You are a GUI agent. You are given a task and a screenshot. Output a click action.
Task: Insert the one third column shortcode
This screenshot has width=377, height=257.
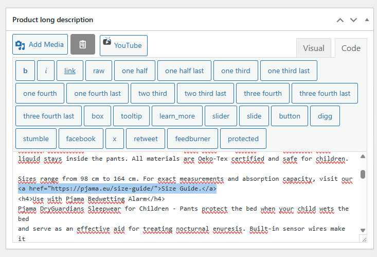[x=236, y=71]
